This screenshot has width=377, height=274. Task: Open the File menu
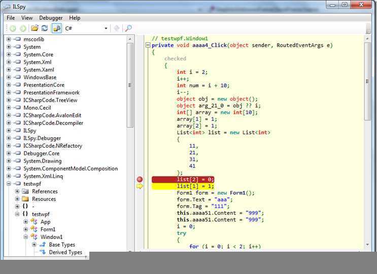[x=11, y=18]
